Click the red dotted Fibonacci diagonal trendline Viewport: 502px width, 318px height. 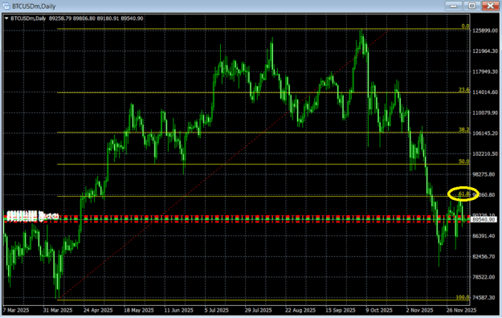click(x=224, y=164)
